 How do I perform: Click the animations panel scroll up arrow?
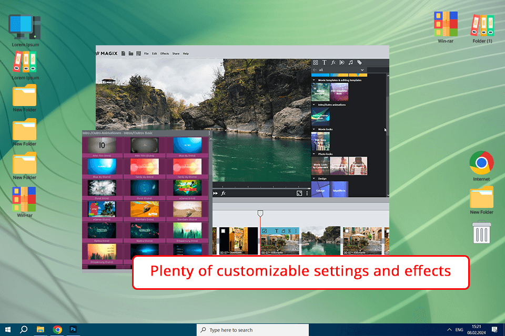210,139
